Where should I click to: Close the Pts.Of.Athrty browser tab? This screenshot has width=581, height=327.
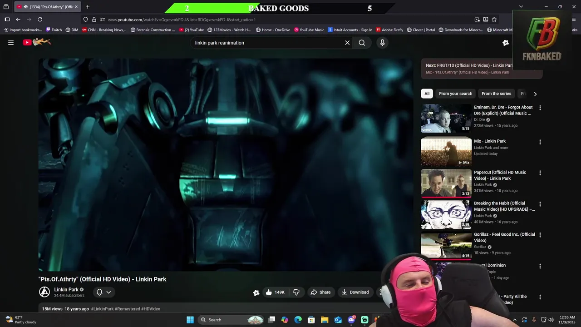point(76,7)
